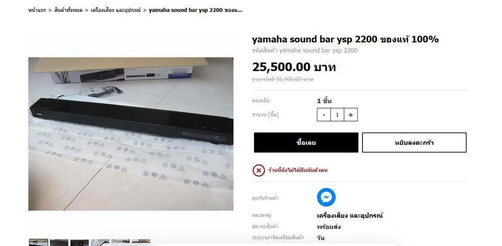The image size is (502, 246).
Task: Click the red unverified-shop X icon
Action: 259,170
